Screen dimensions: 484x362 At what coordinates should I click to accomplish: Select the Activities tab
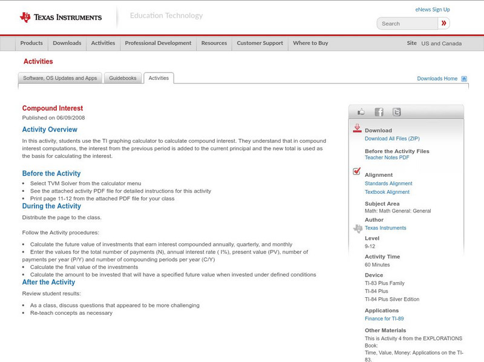point(159,78)
